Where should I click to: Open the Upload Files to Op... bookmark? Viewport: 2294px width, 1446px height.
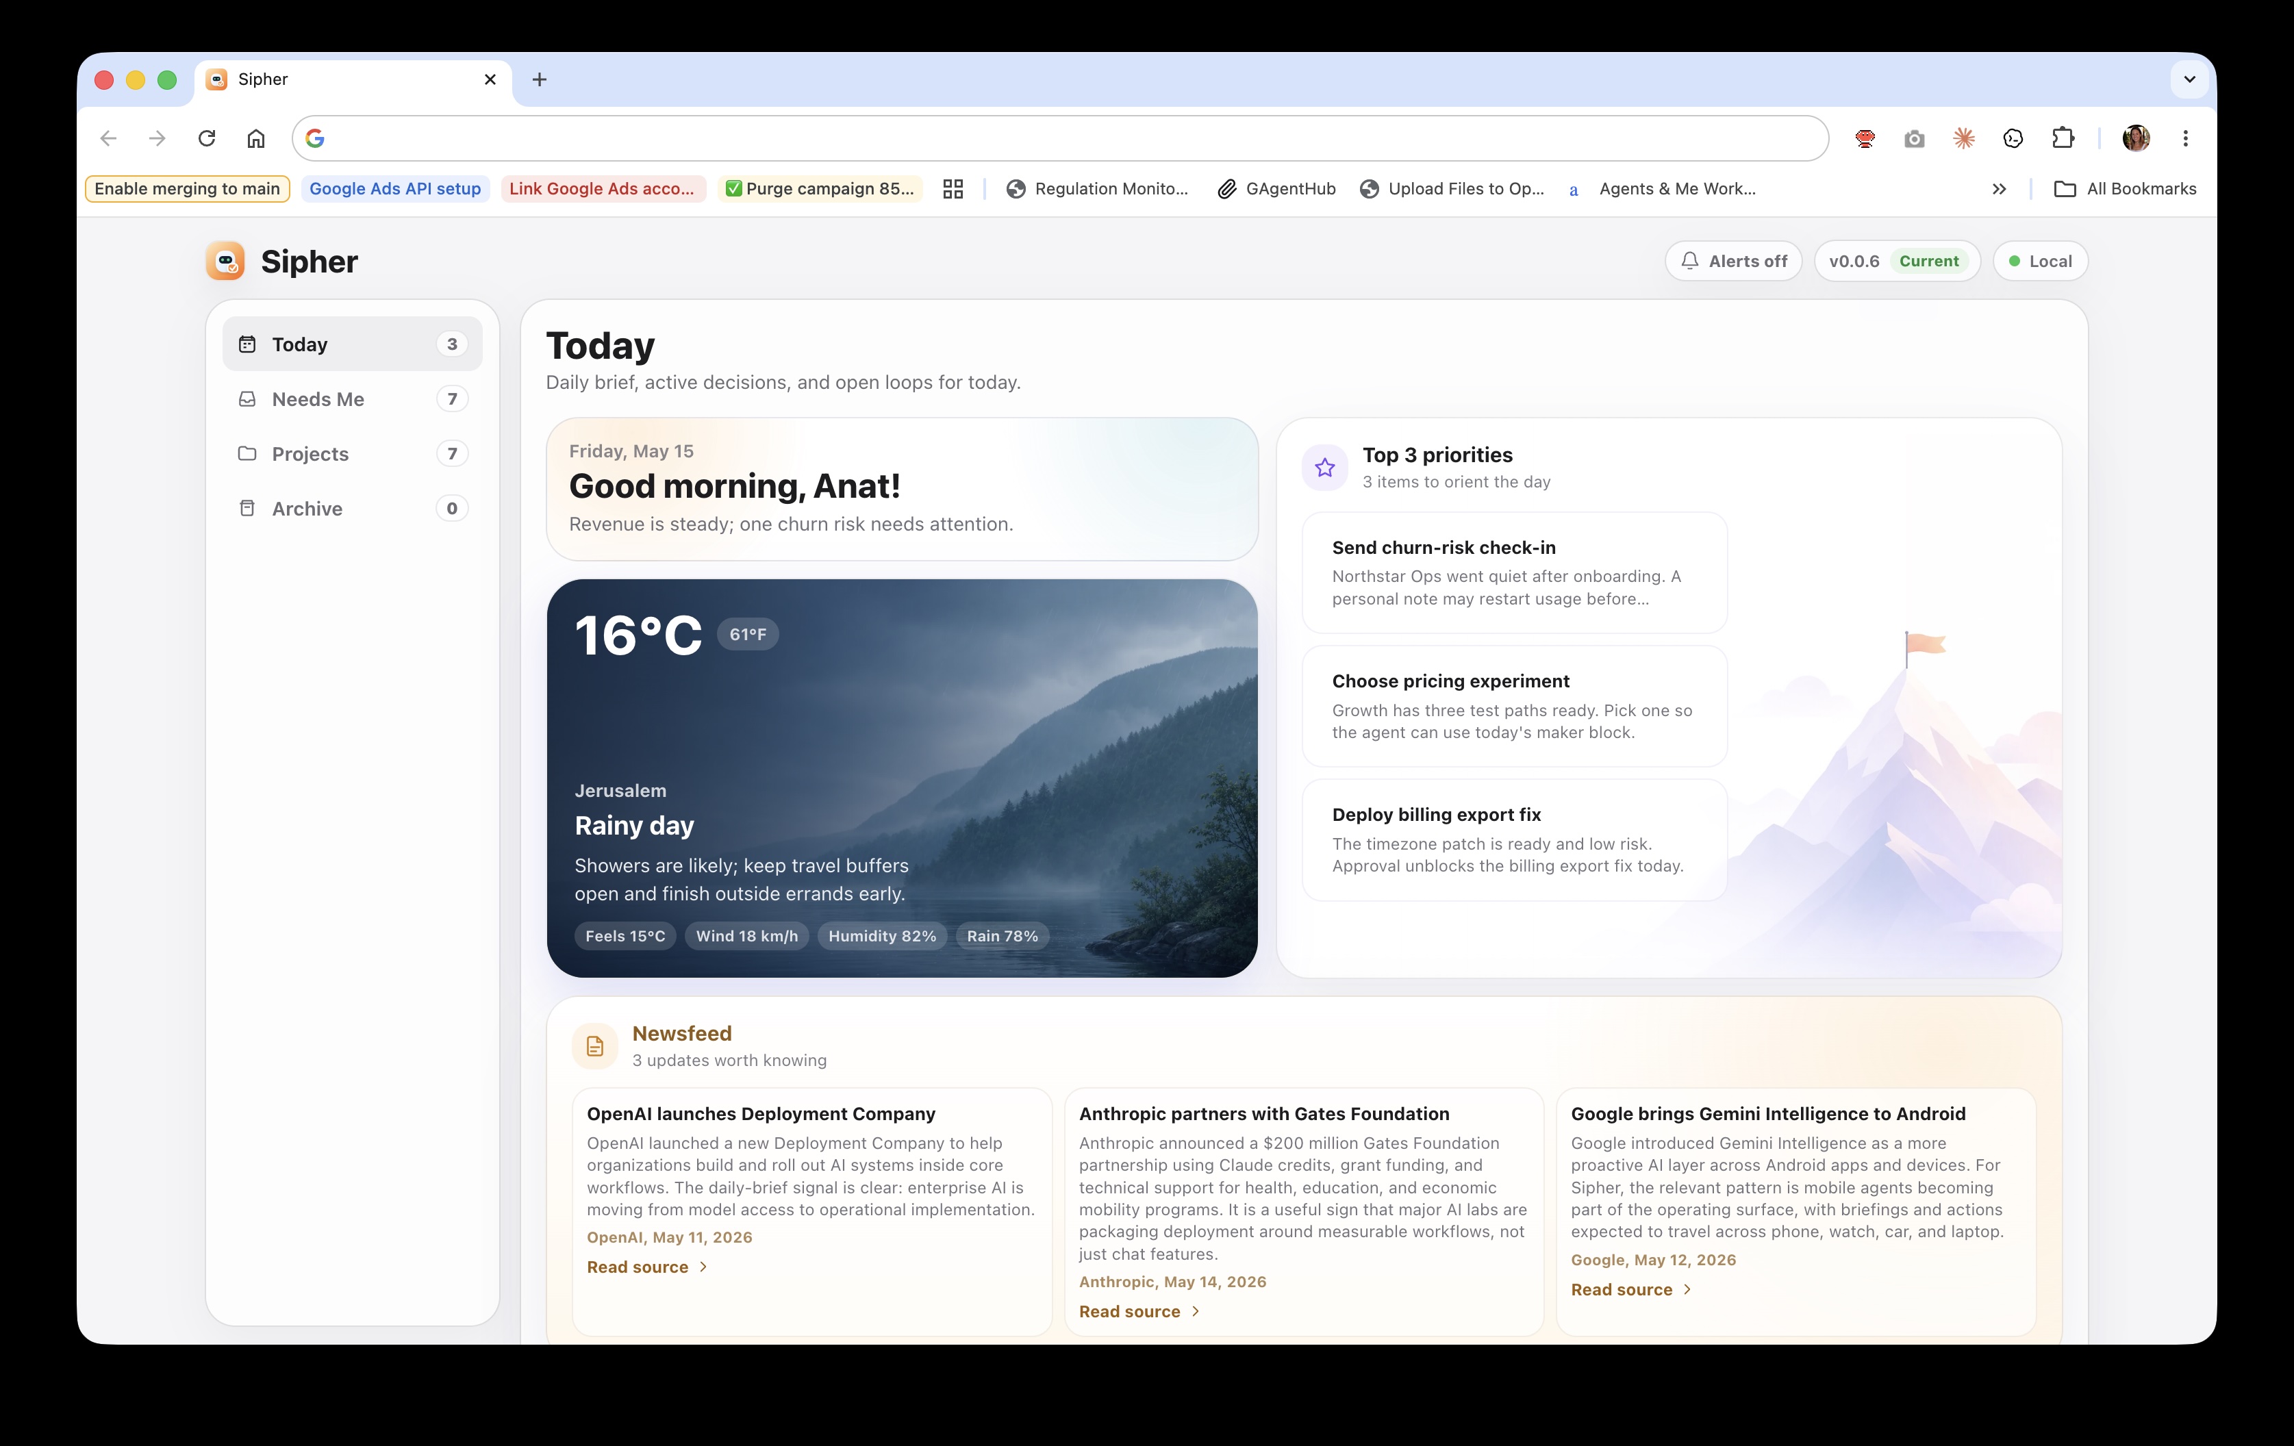pos(1453,188)
